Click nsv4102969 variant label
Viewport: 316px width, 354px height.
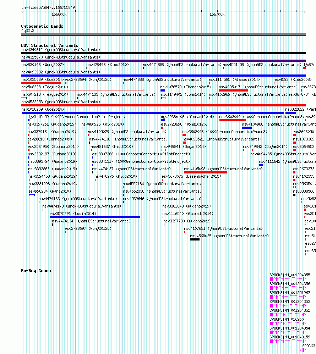tap(248, 94)
